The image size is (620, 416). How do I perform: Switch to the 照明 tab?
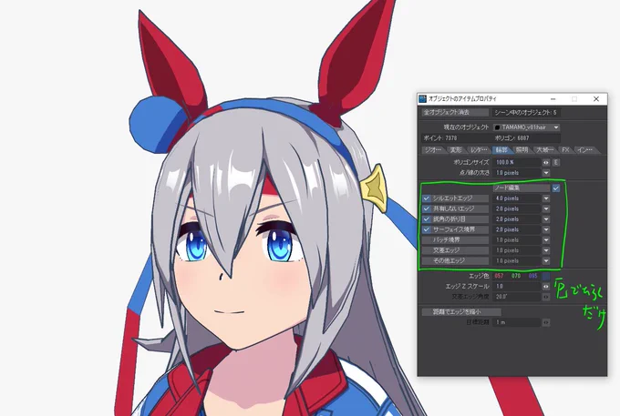(522, 150)
